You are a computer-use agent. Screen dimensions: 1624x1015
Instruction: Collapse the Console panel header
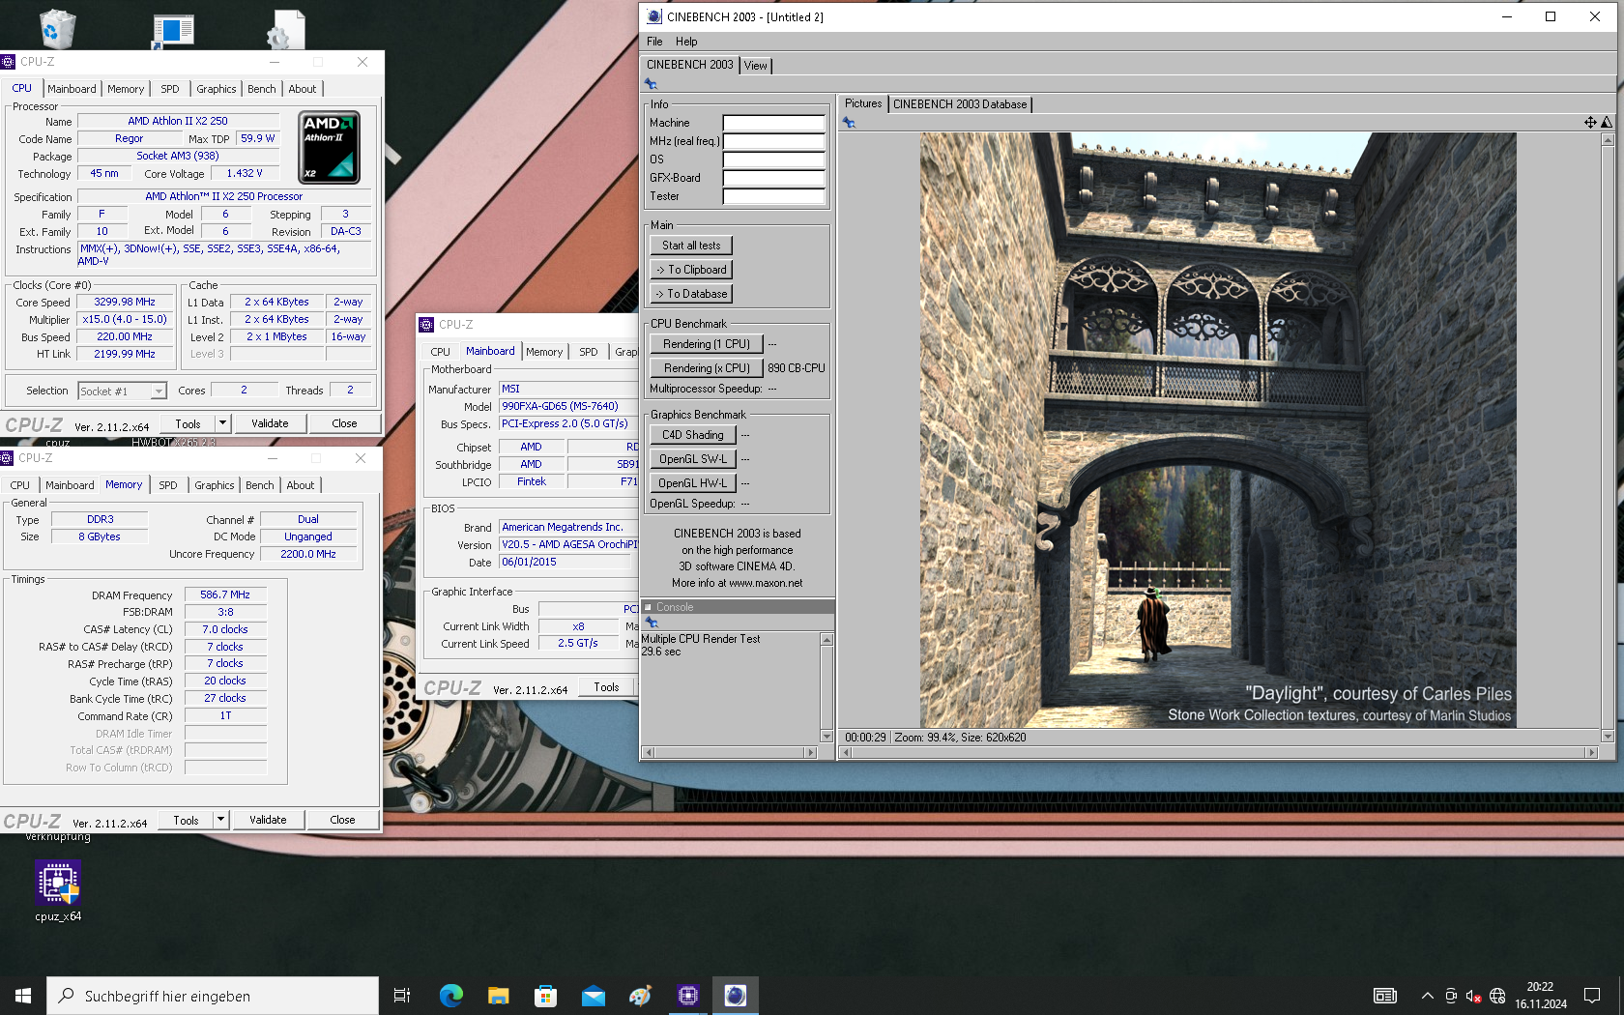[x=648, y=607]
